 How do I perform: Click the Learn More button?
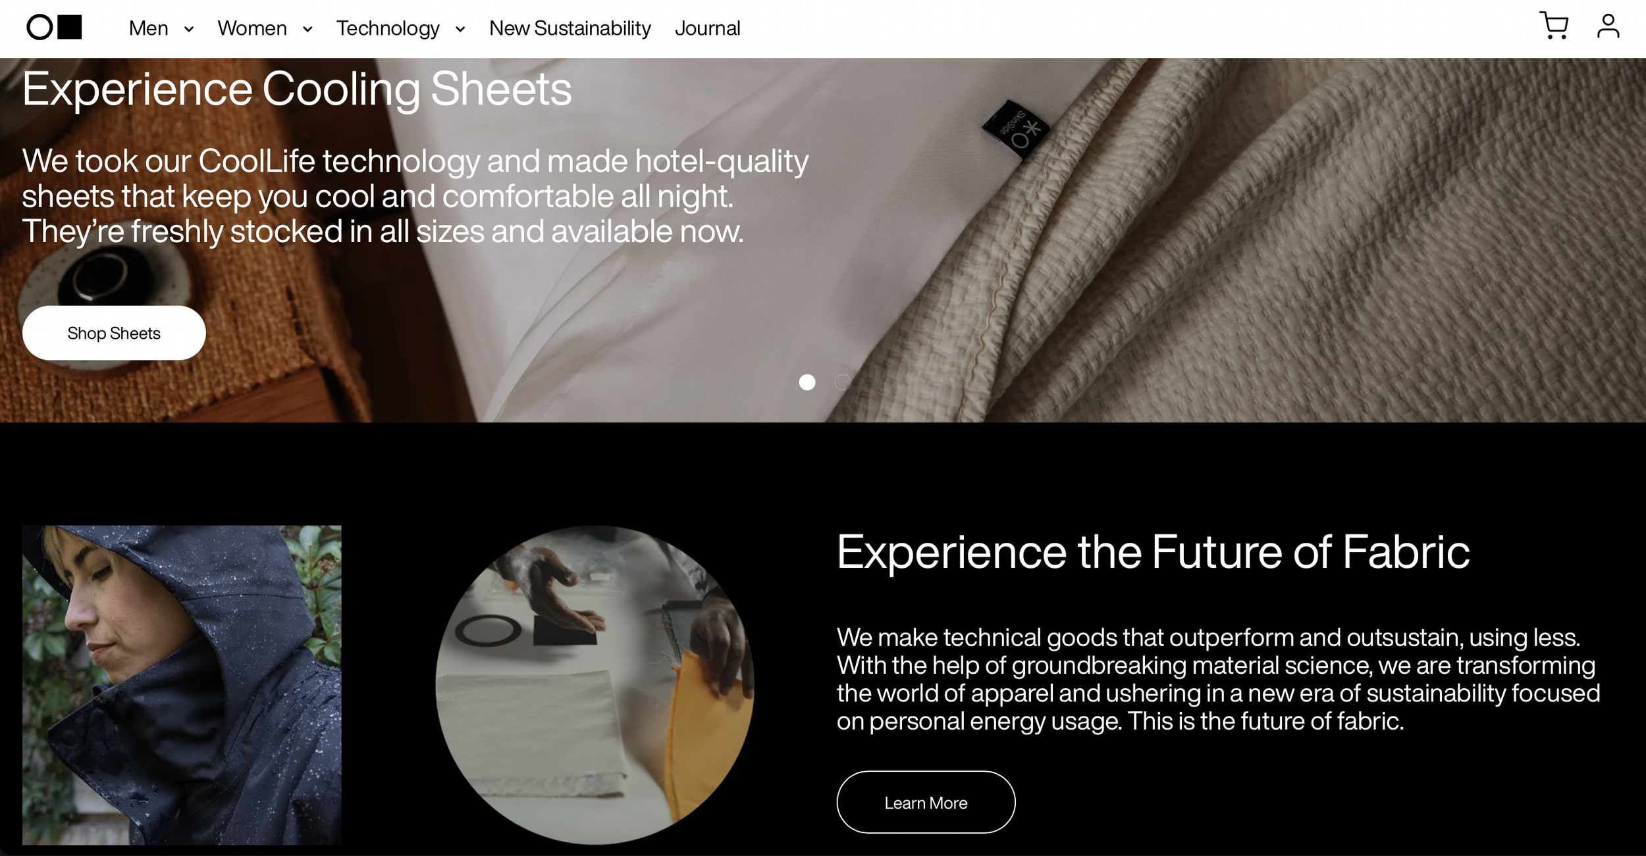(x=926, y=802)
